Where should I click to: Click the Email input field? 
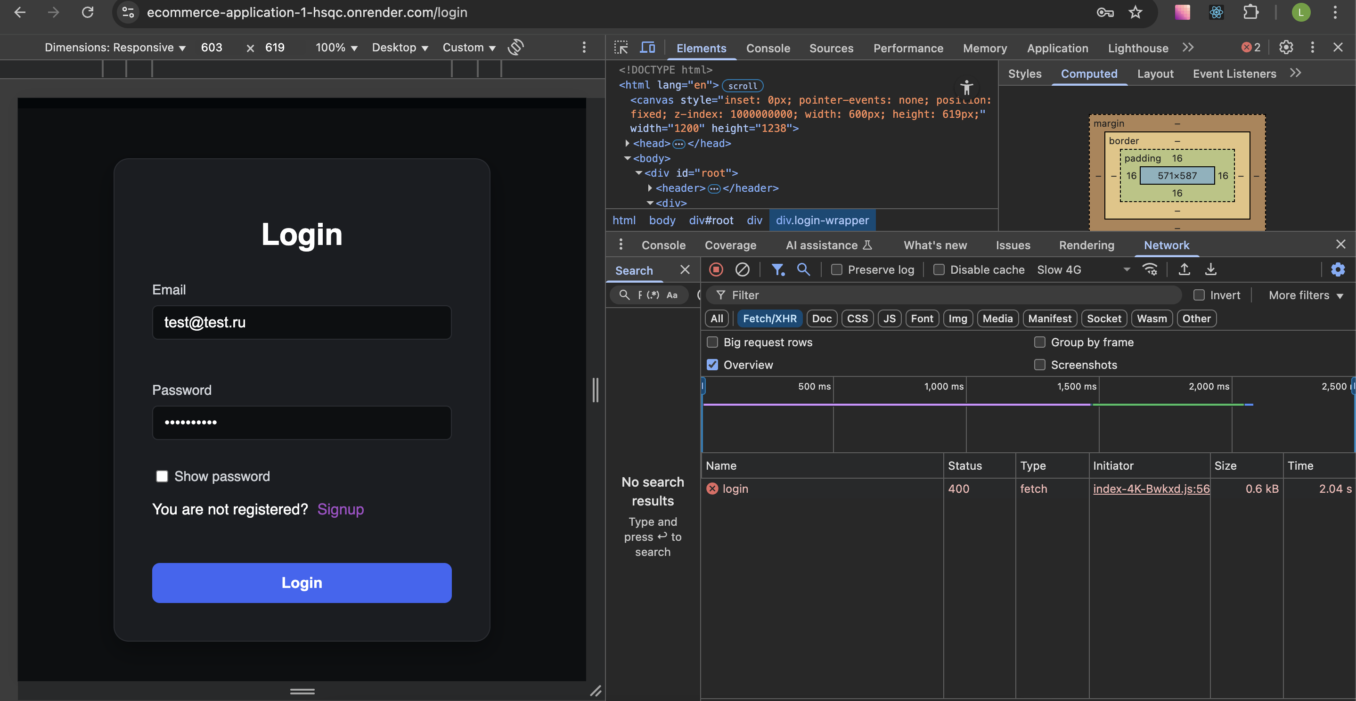tap(302, 322)
